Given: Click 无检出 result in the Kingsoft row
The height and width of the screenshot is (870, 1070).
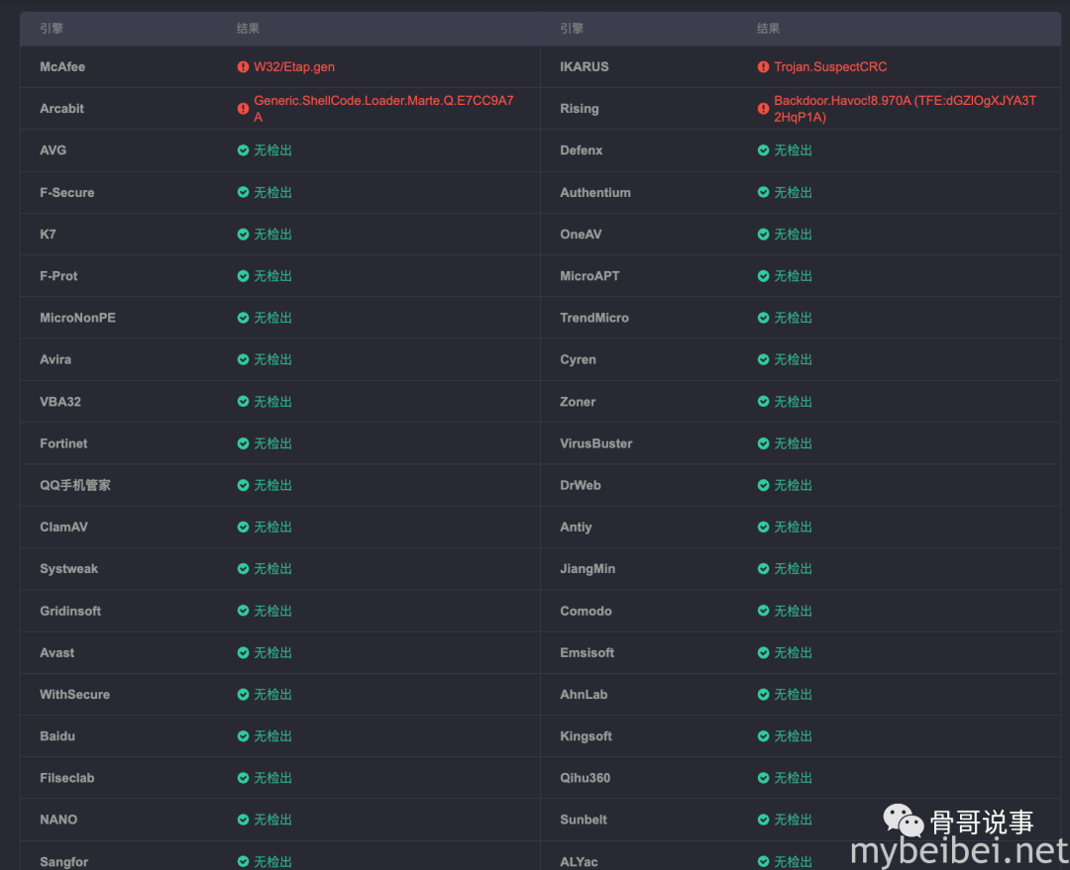Looking at the screenshot, I should pos(793,735).
